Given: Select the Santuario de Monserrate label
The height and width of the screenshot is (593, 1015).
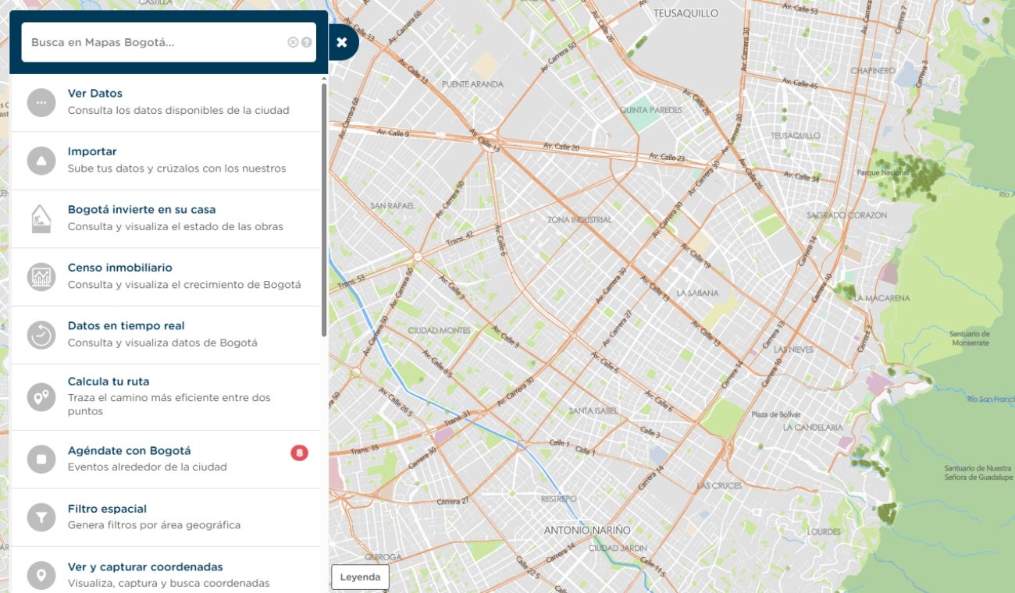Looking at the screenshot, I should point(970,338).
